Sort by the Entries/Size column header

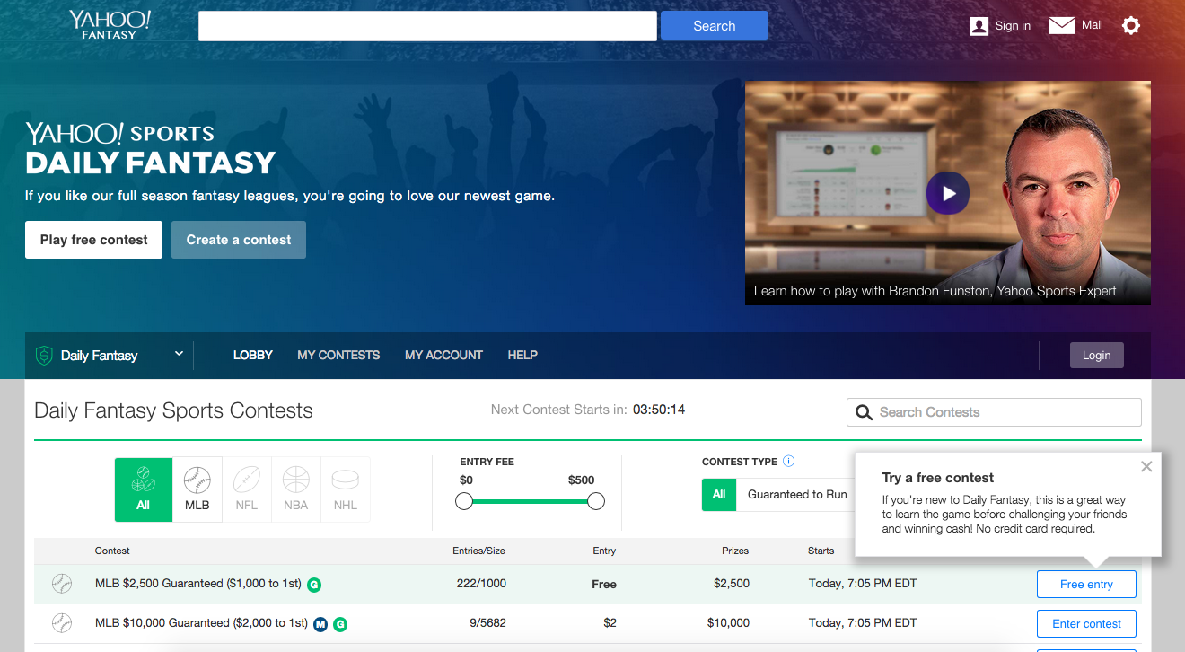[479, 551]
